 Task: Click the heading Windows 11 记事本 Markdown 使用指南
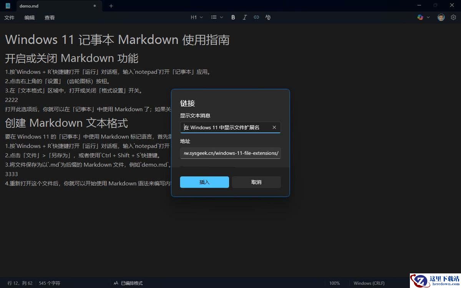pyautogui.click(x=117, y=40)
